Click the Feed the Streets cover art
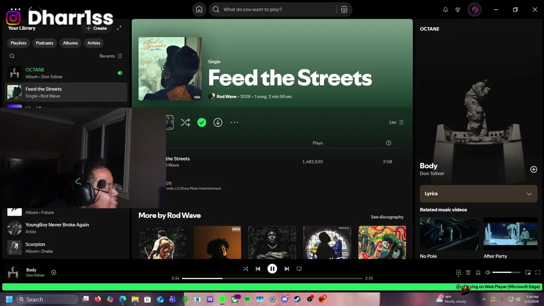 [x=170, y=68]
